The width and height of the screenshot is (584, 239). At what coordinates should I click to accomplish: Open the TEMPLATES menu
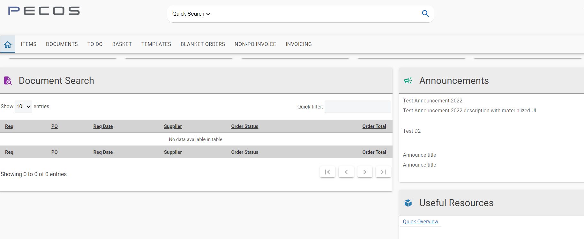[x=156, y=44]
